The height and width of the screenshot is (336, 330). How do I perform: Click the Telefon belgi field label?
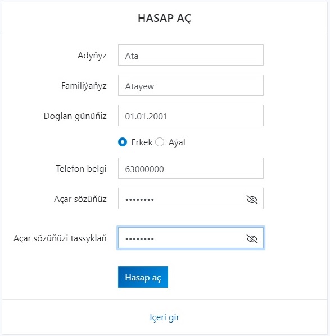(81, 169)
